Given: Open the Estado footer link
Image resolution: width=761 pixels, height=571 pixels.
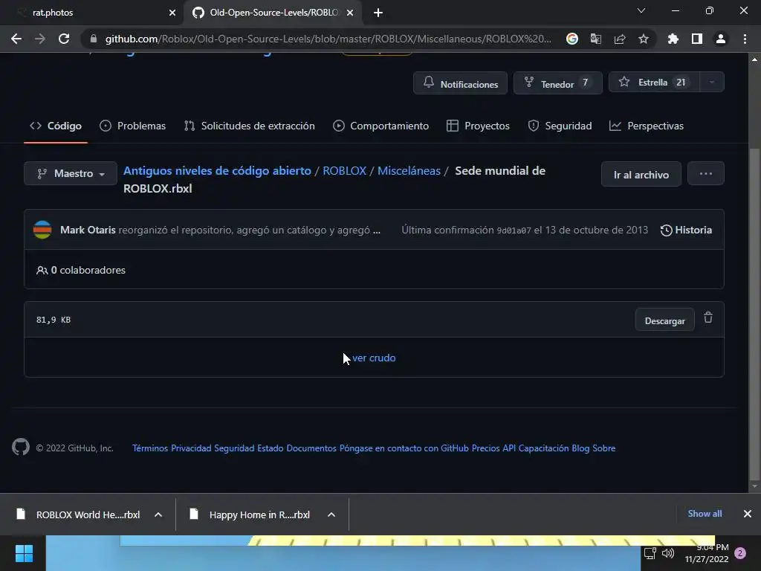Looking at the screenshot, I should click(271, 448).
